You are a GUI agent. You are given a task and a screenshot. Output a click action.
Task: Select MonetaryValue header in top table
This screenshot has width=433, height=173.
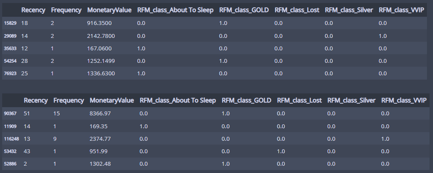[x=109, y=10]
